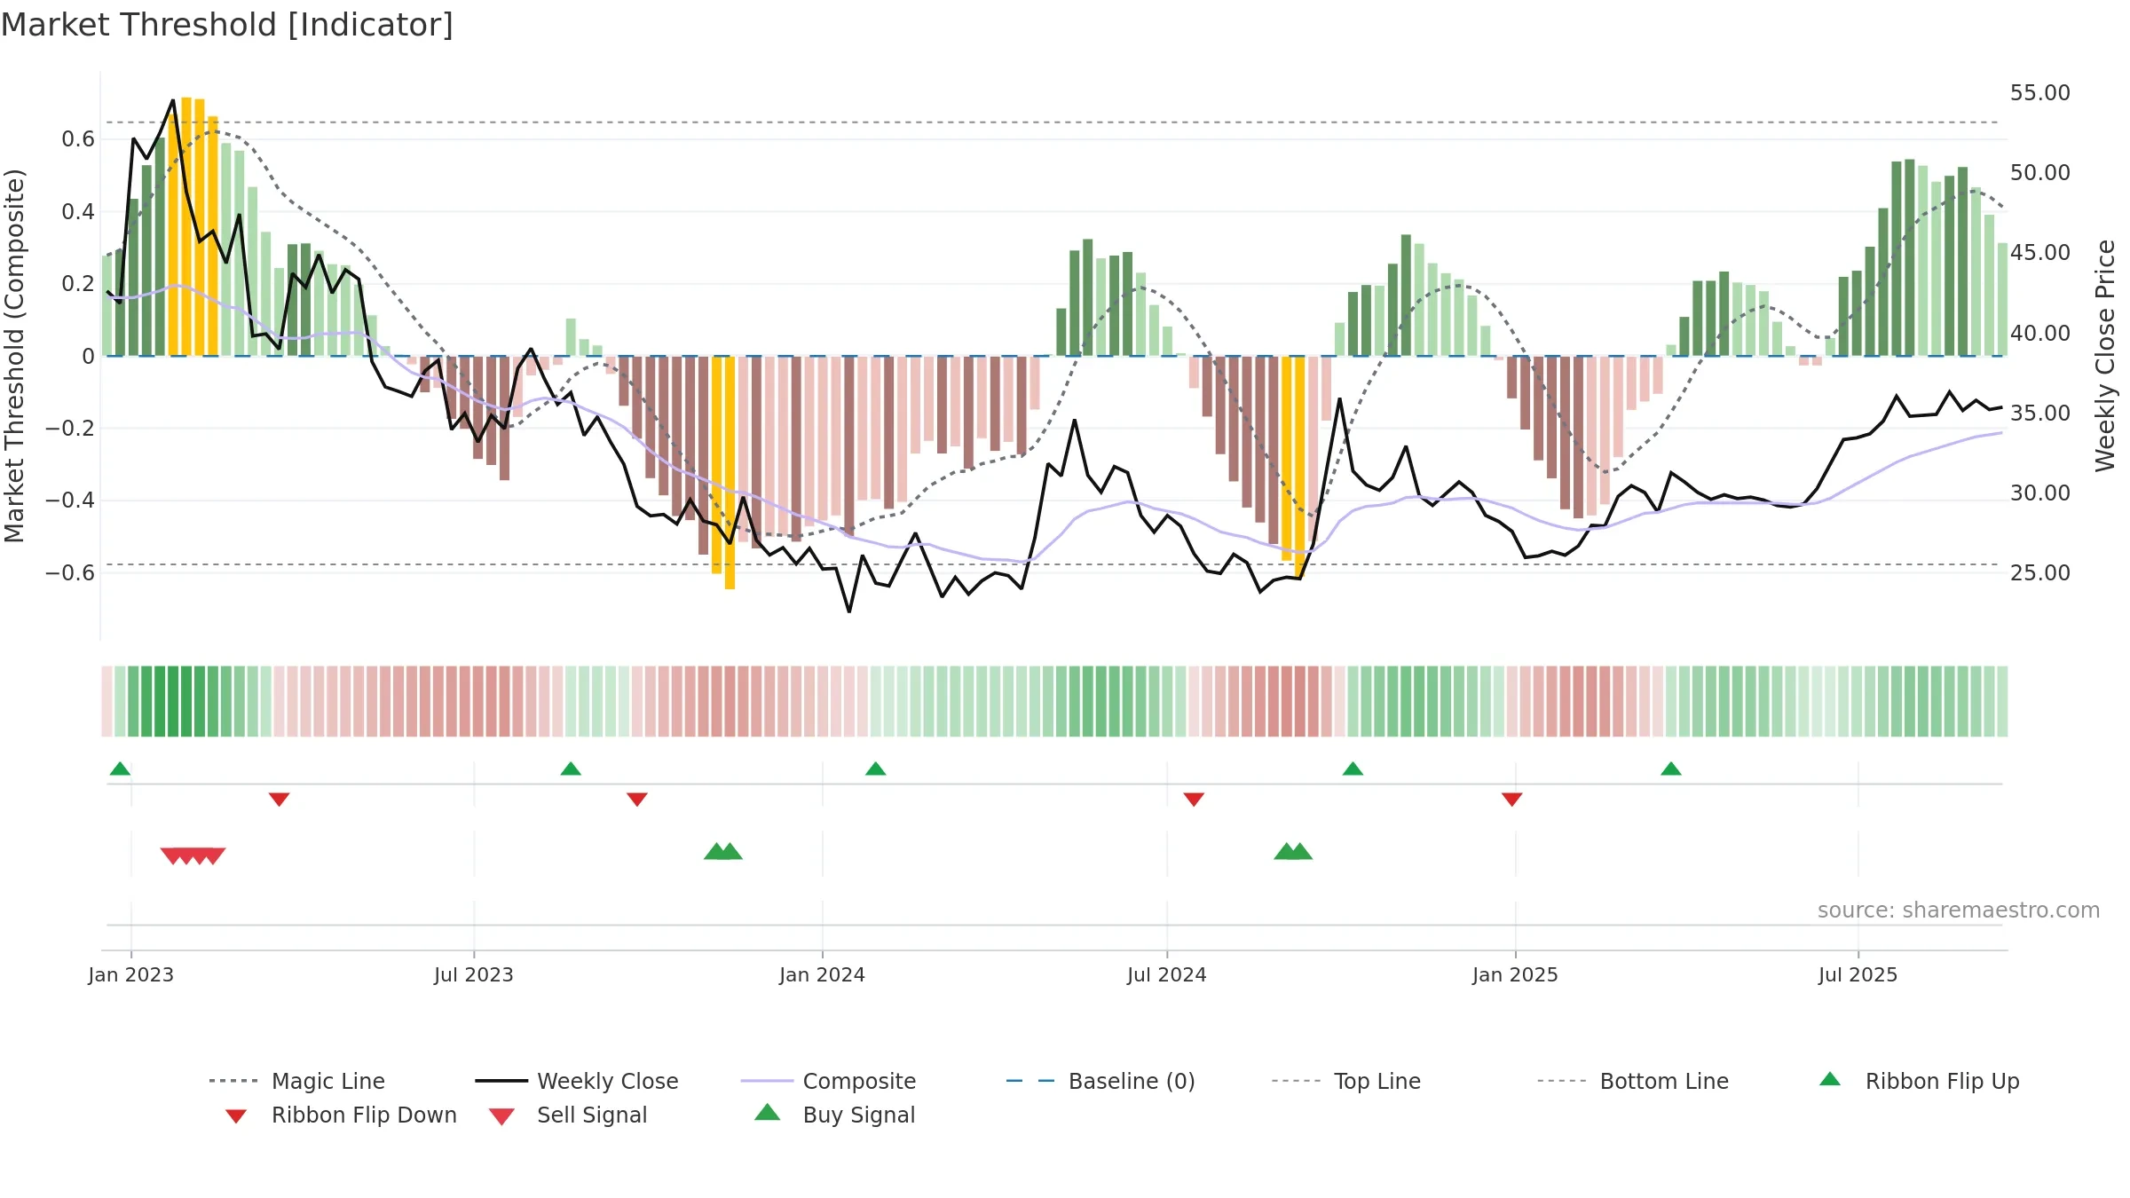Click the Market Threshold [Indicator] title

pos(227,25)
